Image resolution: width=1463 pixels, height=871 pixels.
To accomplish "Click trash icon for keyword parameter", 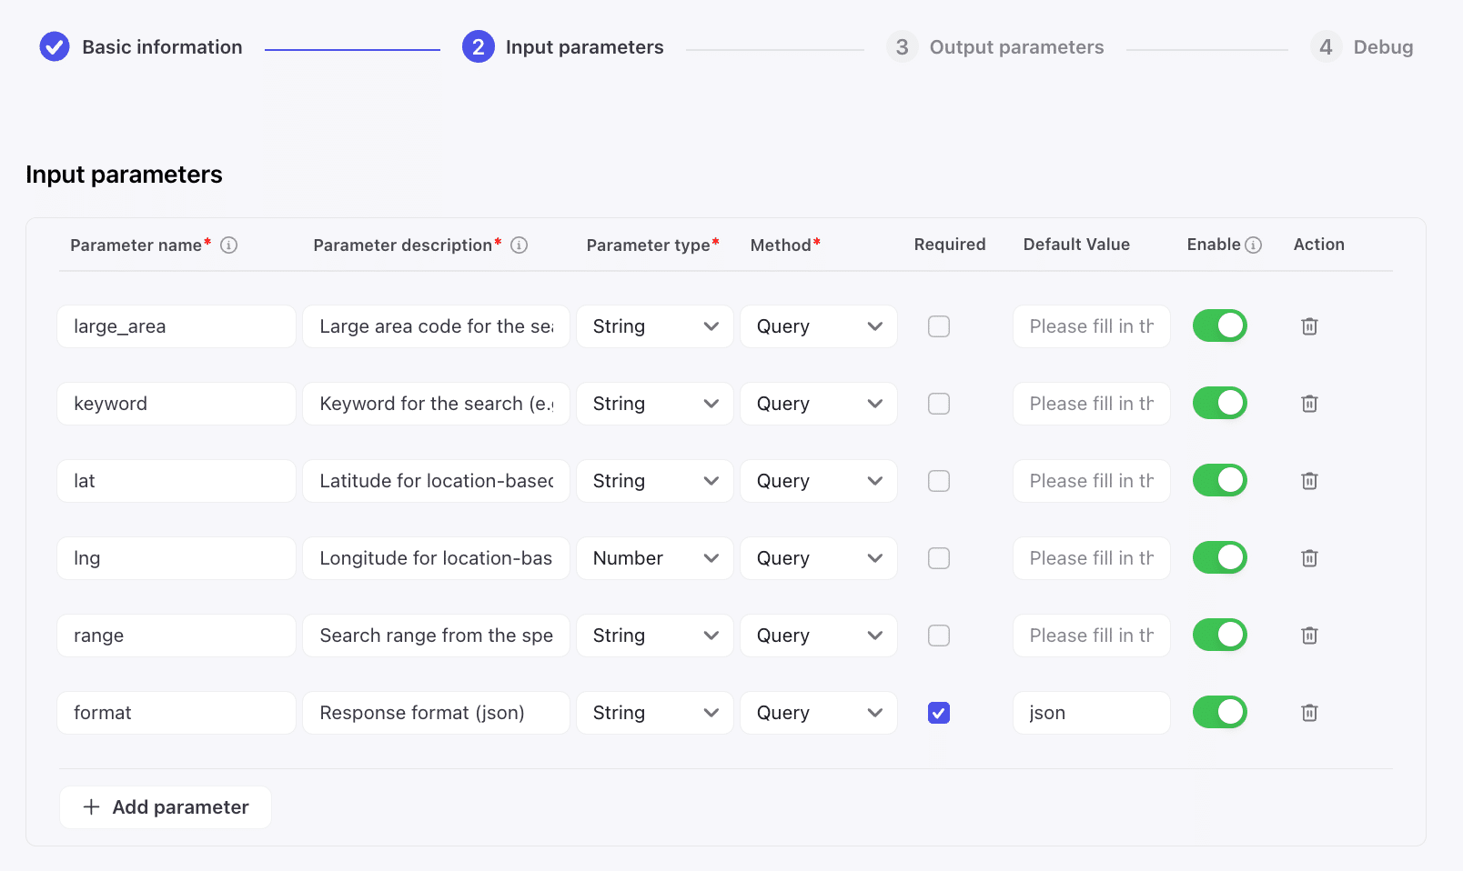I will coord(1309,404).
